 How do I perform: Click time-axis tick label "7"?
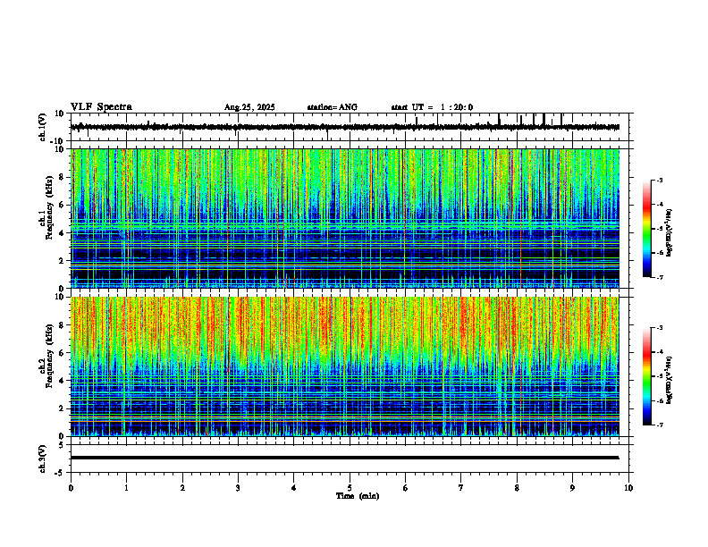pos(461,488)
